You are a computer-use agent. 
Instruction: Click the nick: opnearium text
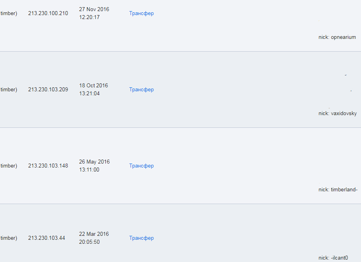(x=337, y=37)
